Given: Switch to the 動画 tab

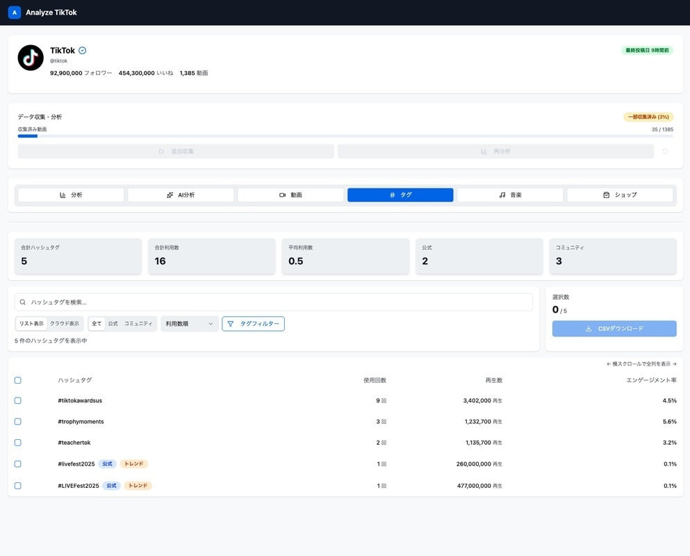Looking at the screenshot, I should [290, 195].
